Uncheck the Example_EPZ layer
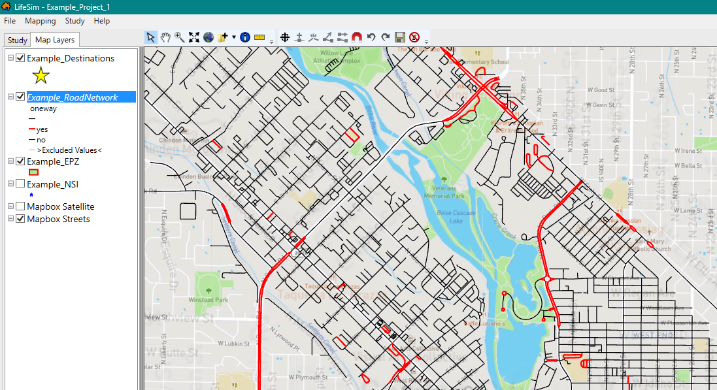717x390 pixels. (x=20, y=161)
